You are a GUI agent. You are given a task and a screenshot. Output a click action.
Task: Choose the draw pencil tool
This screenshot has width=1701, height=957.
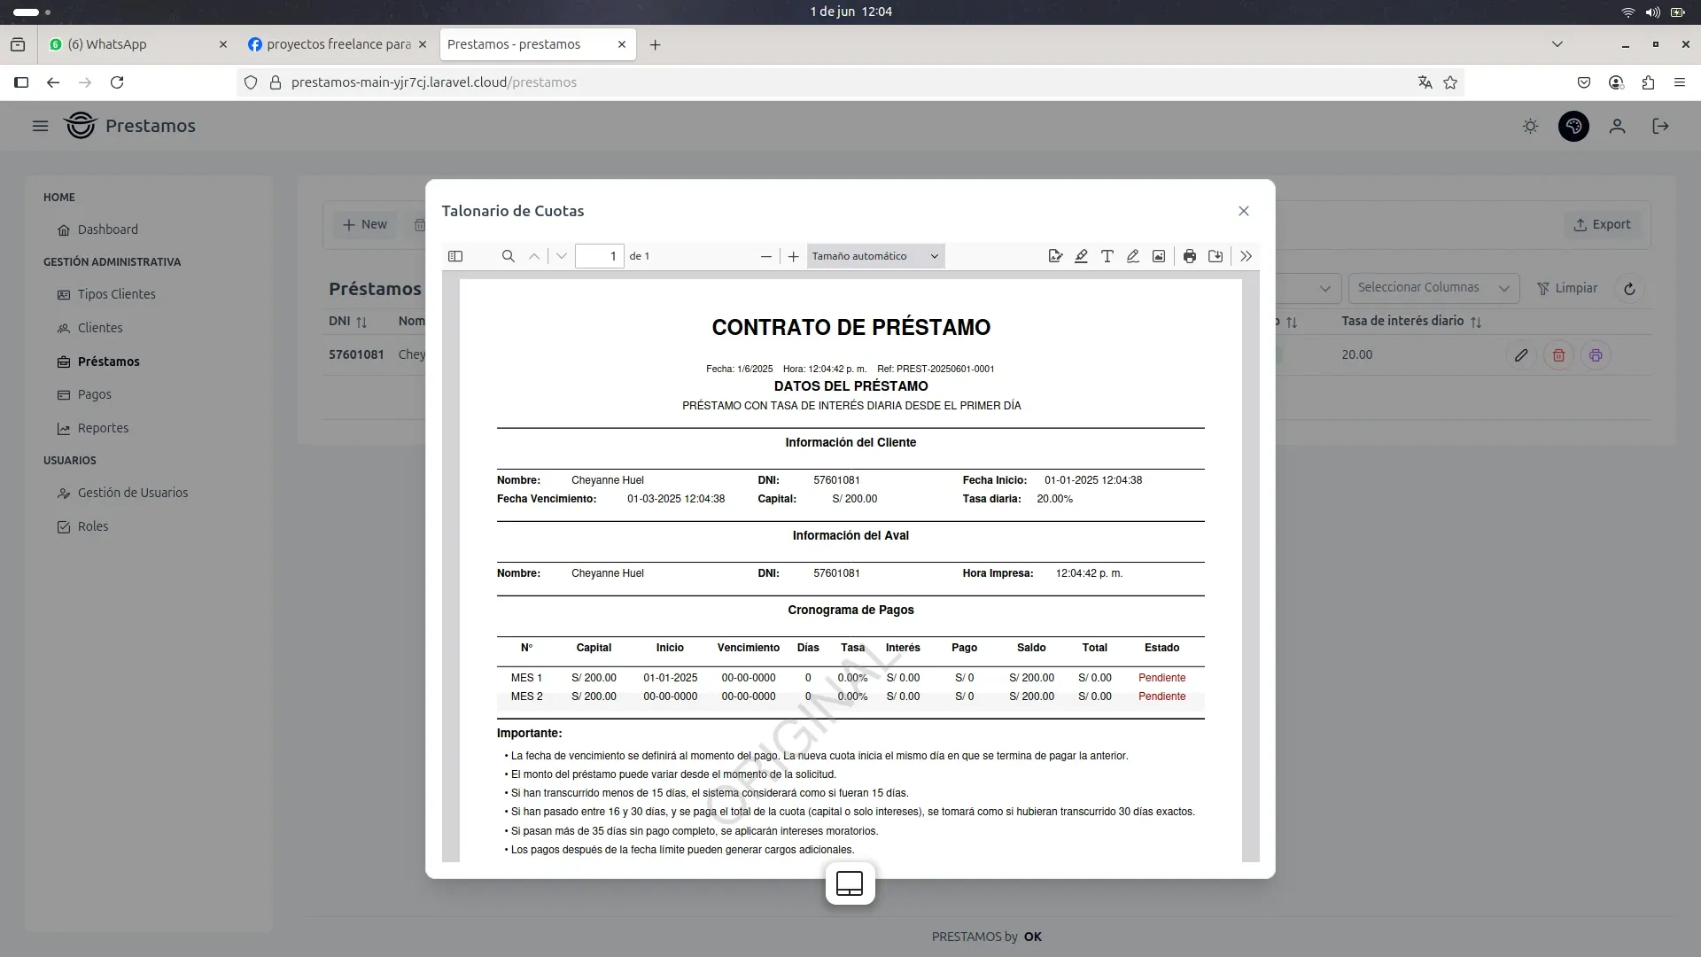[1132, 256]
